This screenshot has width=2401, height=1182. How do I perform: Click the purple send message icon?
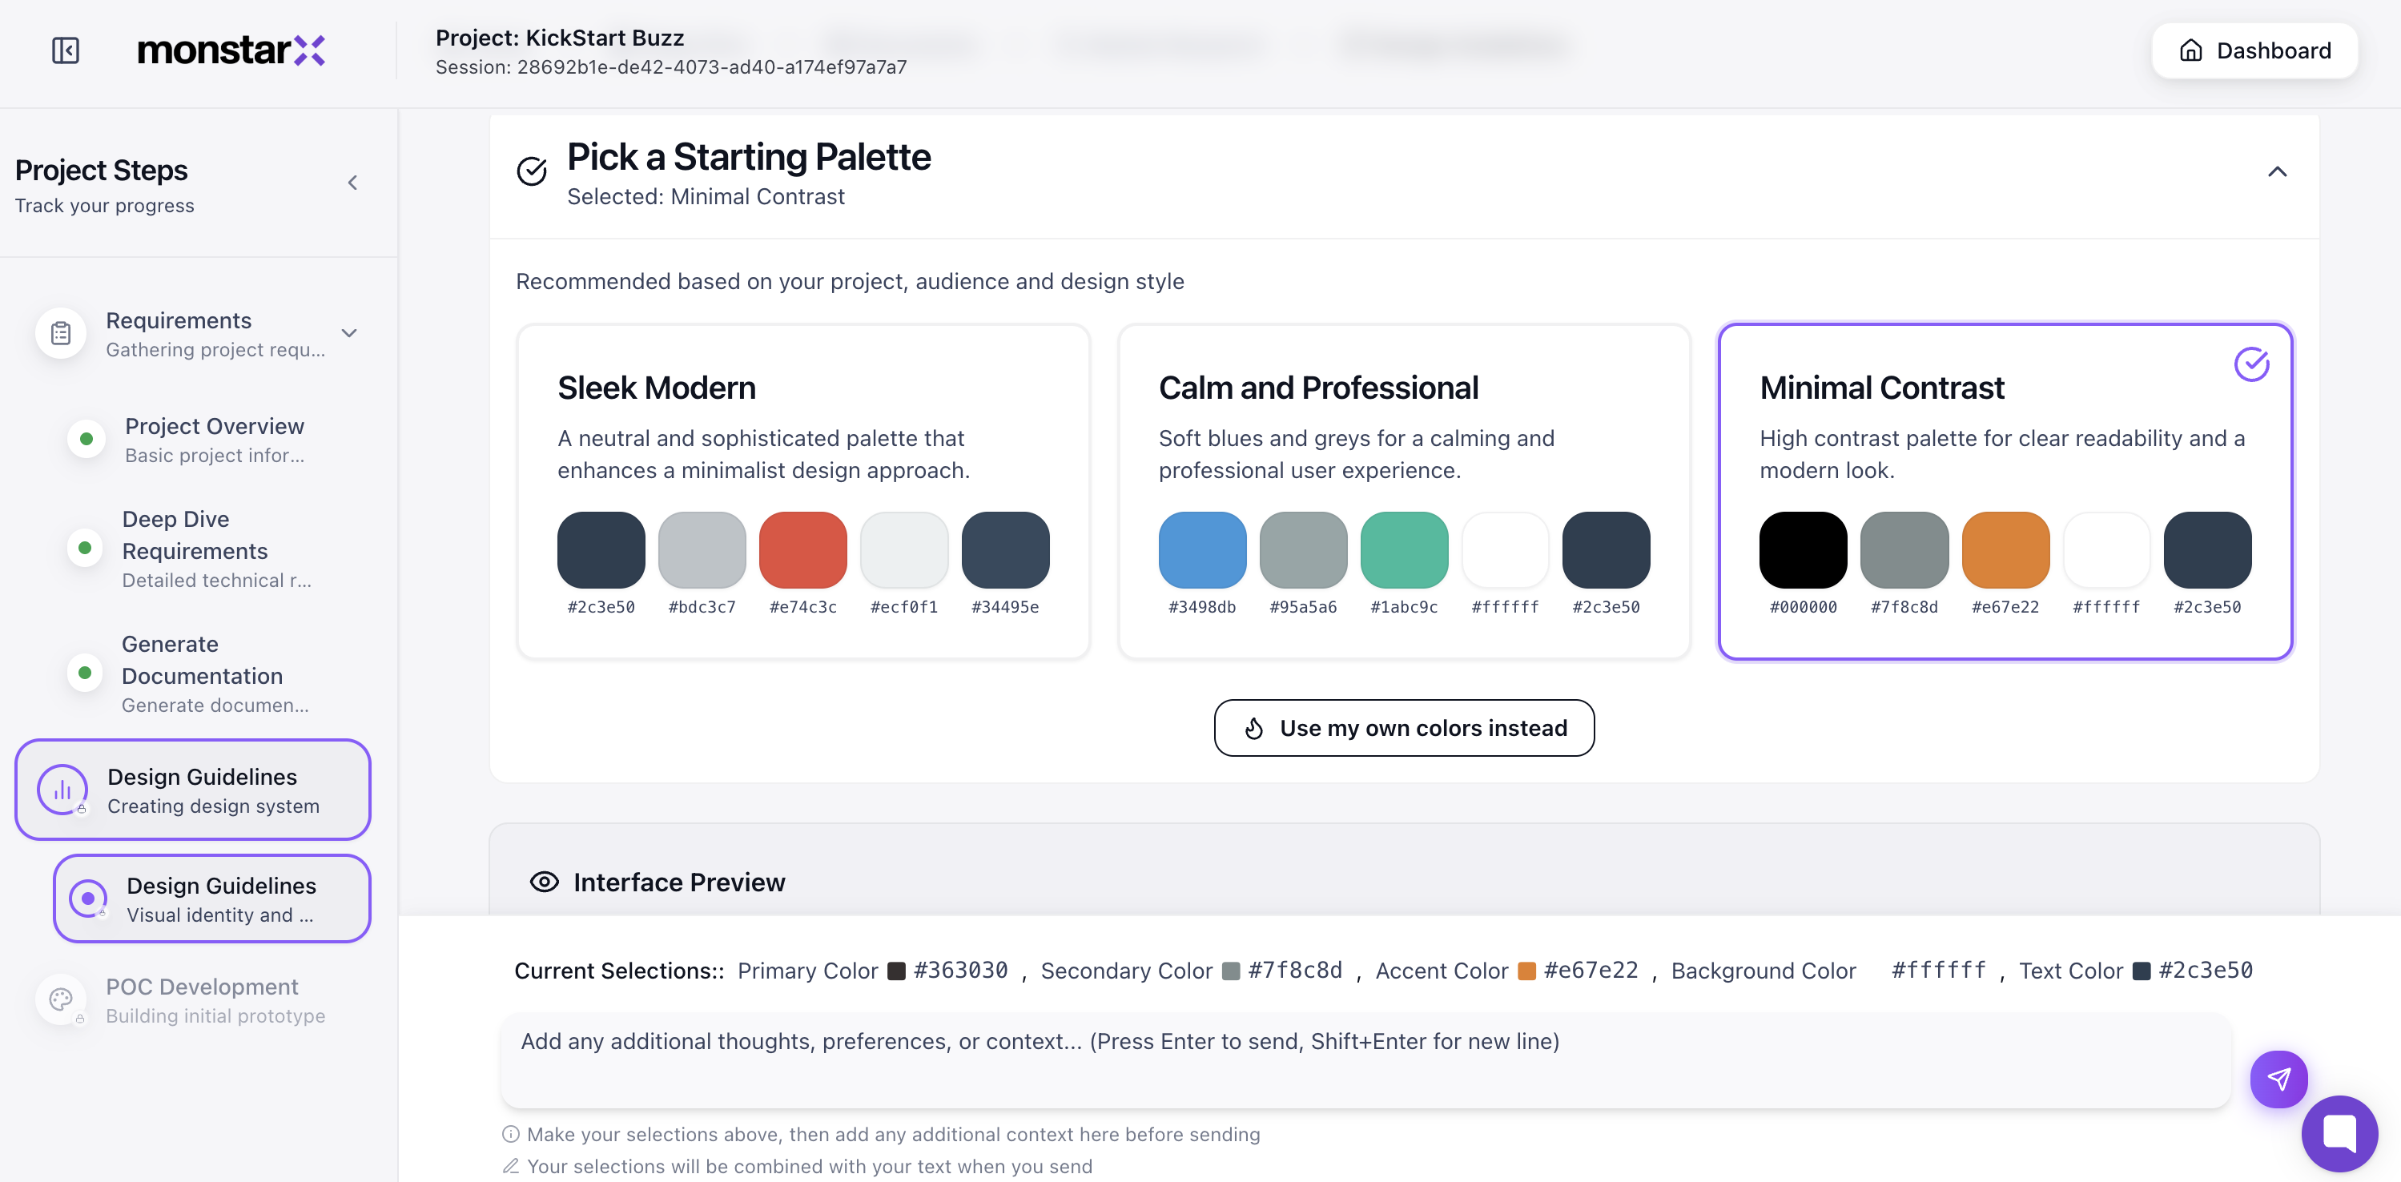click(2278, 1079)
